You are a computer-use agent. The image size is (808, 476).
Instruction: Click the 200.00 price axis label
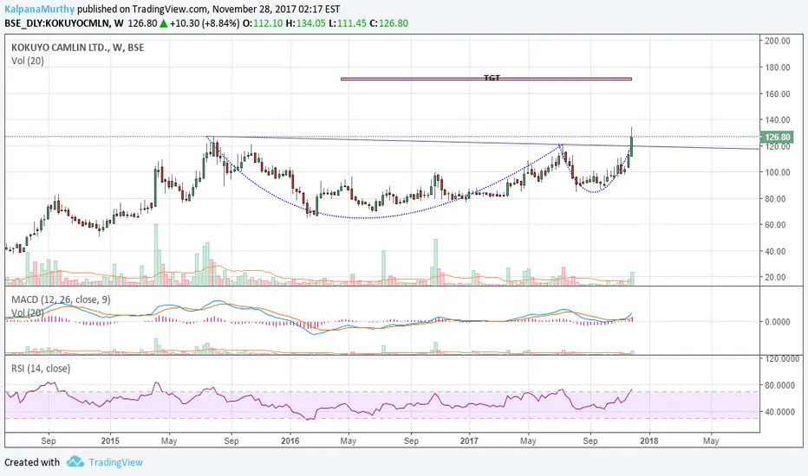[x=778, y=41]
